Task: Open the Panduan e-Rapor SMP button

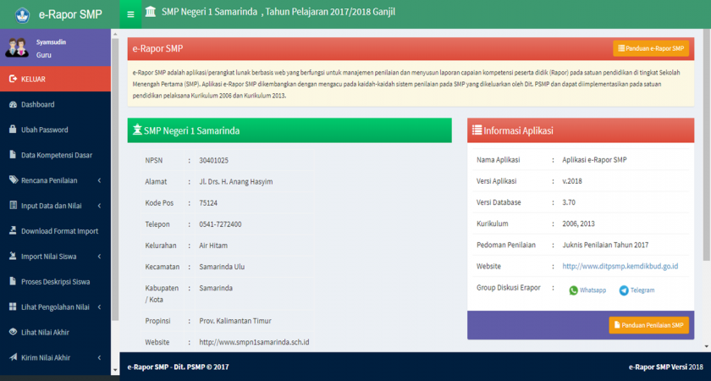Action: point(651,49)
